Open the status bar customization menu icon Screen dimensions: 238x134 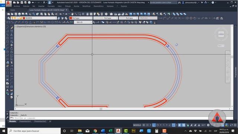[235, 125]
